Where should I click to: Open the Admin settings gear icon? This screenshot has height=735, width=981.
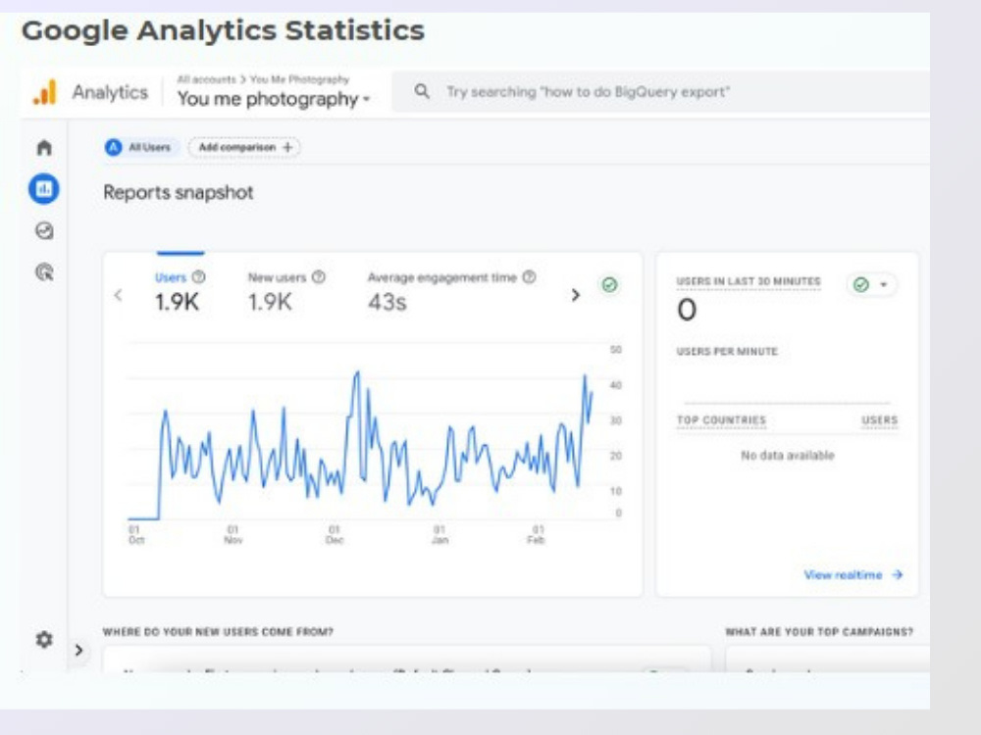click(x=44, y=639)
